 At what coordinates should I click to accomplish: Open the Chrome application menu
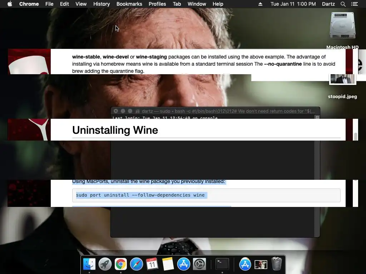click(29, 4)
